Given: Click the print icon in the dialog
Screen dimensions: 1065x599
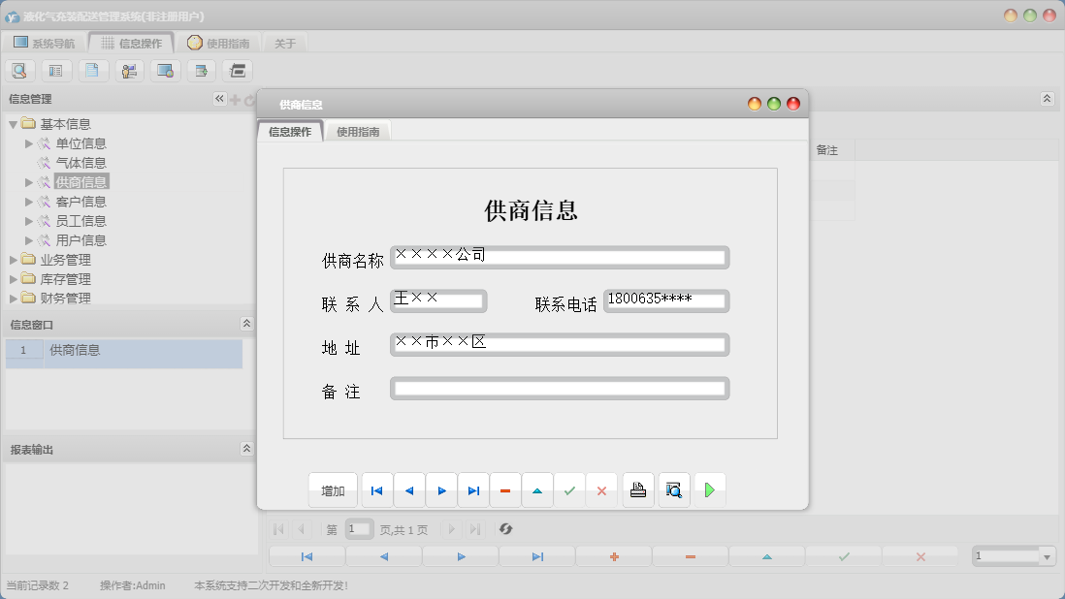Looking at the screenshot, I should click(x=638, y=489).
